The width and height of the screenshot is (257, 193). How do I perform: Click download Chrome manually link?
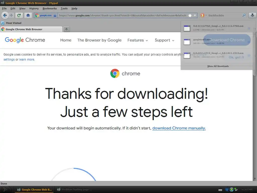pyautogui.click(x=179, y=128)
